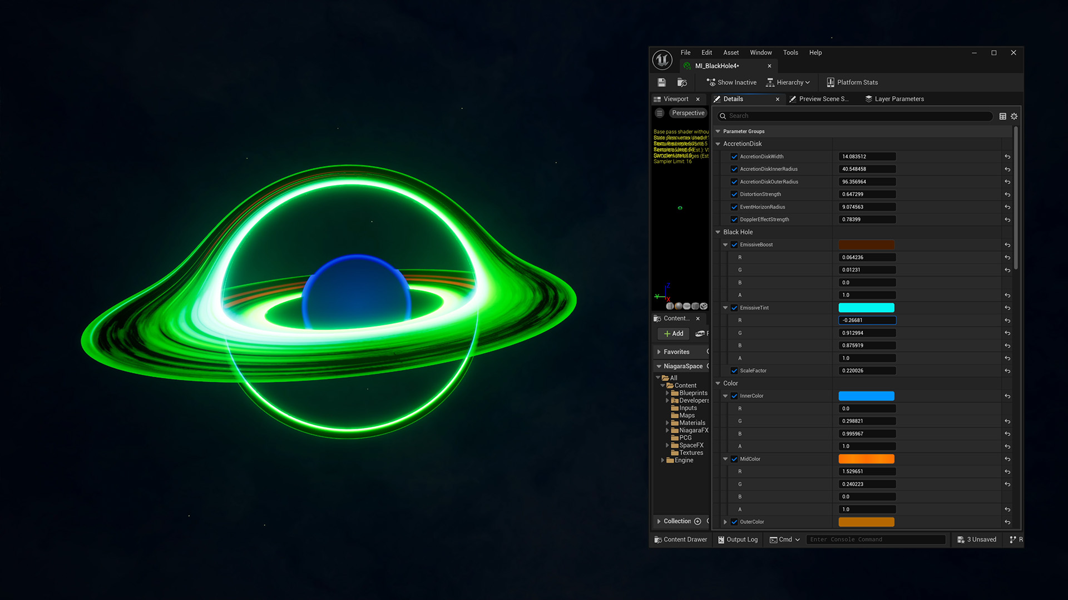Click the Details Search field
1068x600 pixels.
click(857, 116)
